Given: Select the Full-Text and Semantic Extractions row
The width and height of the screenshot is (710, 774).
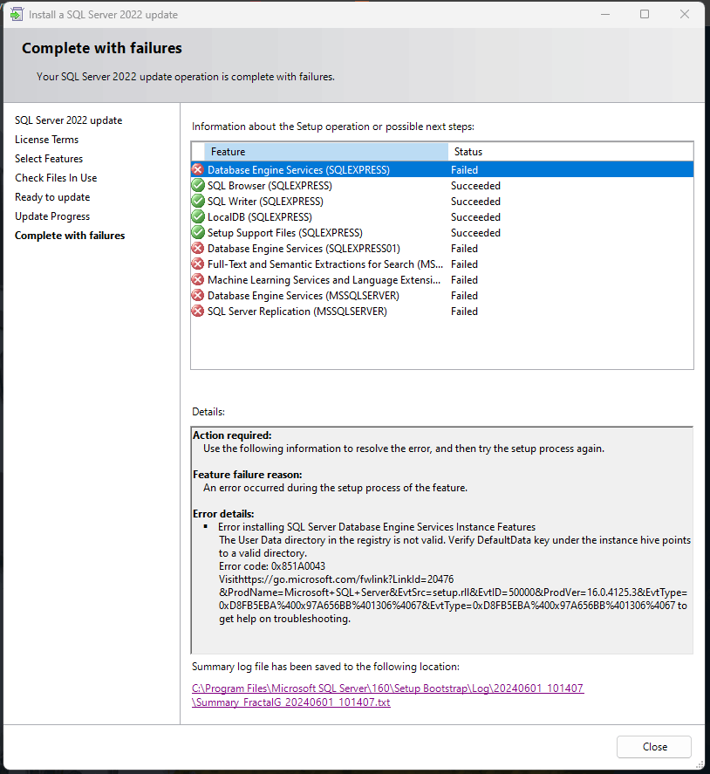Looking at the screenshot, I should tap(442, 264).
